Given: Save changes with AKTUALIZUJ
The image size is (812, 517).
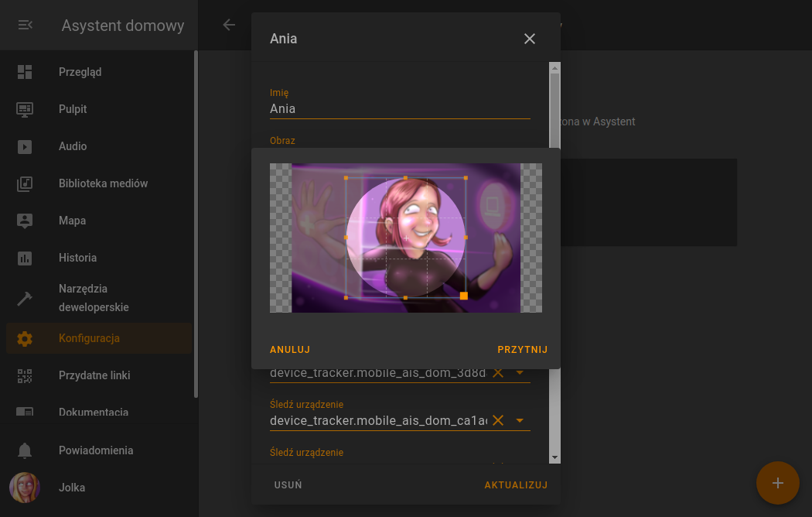Looking at the screenshot, I should point(516,485).
